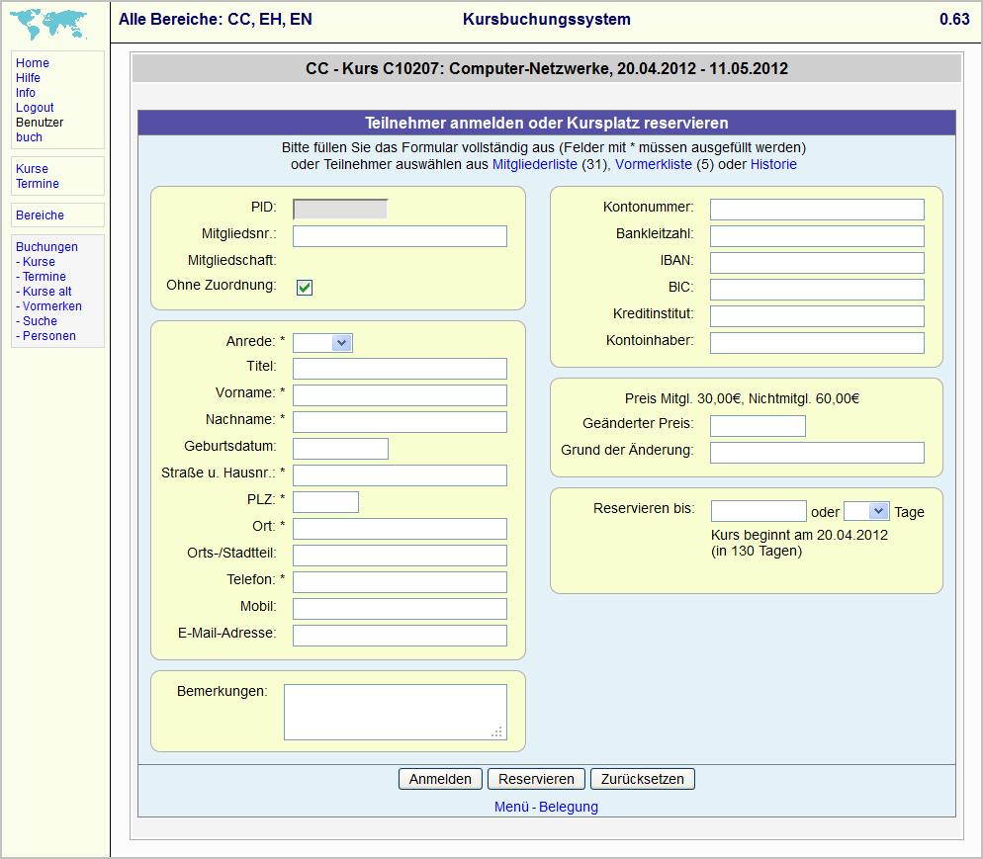Open - Vormerken in sidebar
983x859 pixels.
[48, 306]
